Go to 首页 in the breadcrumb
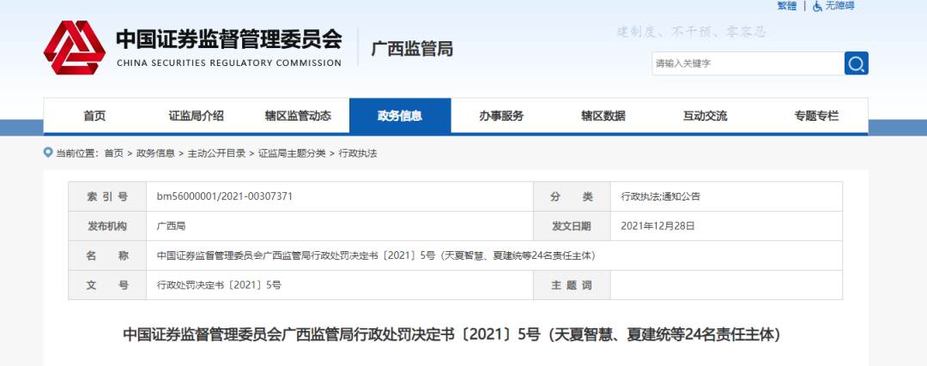 coord(114,153)
